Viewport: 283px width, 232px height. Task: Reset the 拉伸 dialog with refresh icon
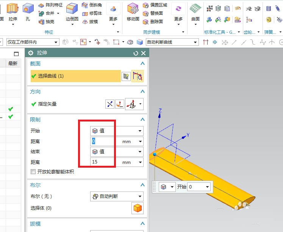136,53
